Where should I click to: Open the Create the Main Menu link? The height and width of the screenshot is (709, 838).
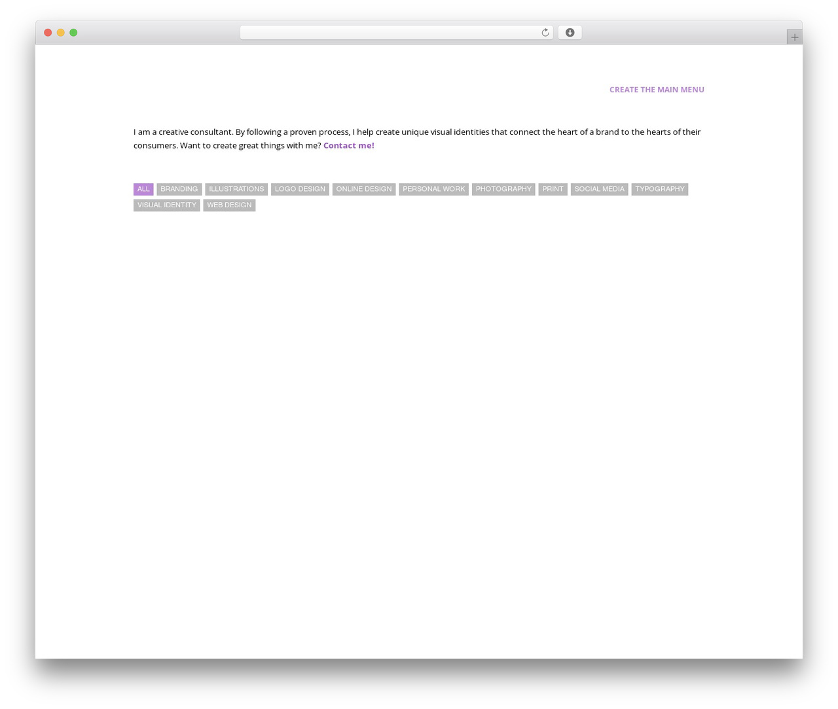click(657, 90)
